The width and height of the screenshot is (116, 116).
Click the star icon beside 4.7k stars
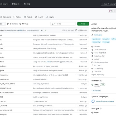tap(92, 65)
